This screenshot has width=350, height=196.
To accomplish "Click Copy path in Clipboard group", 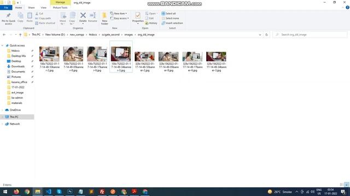I will tap(43, 18).
